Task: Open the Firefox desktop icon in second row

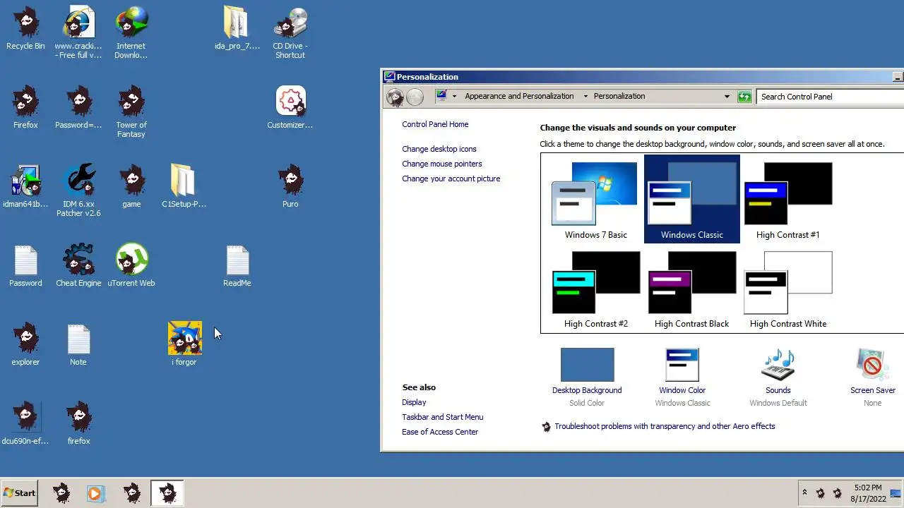Action: pos(25,109)
